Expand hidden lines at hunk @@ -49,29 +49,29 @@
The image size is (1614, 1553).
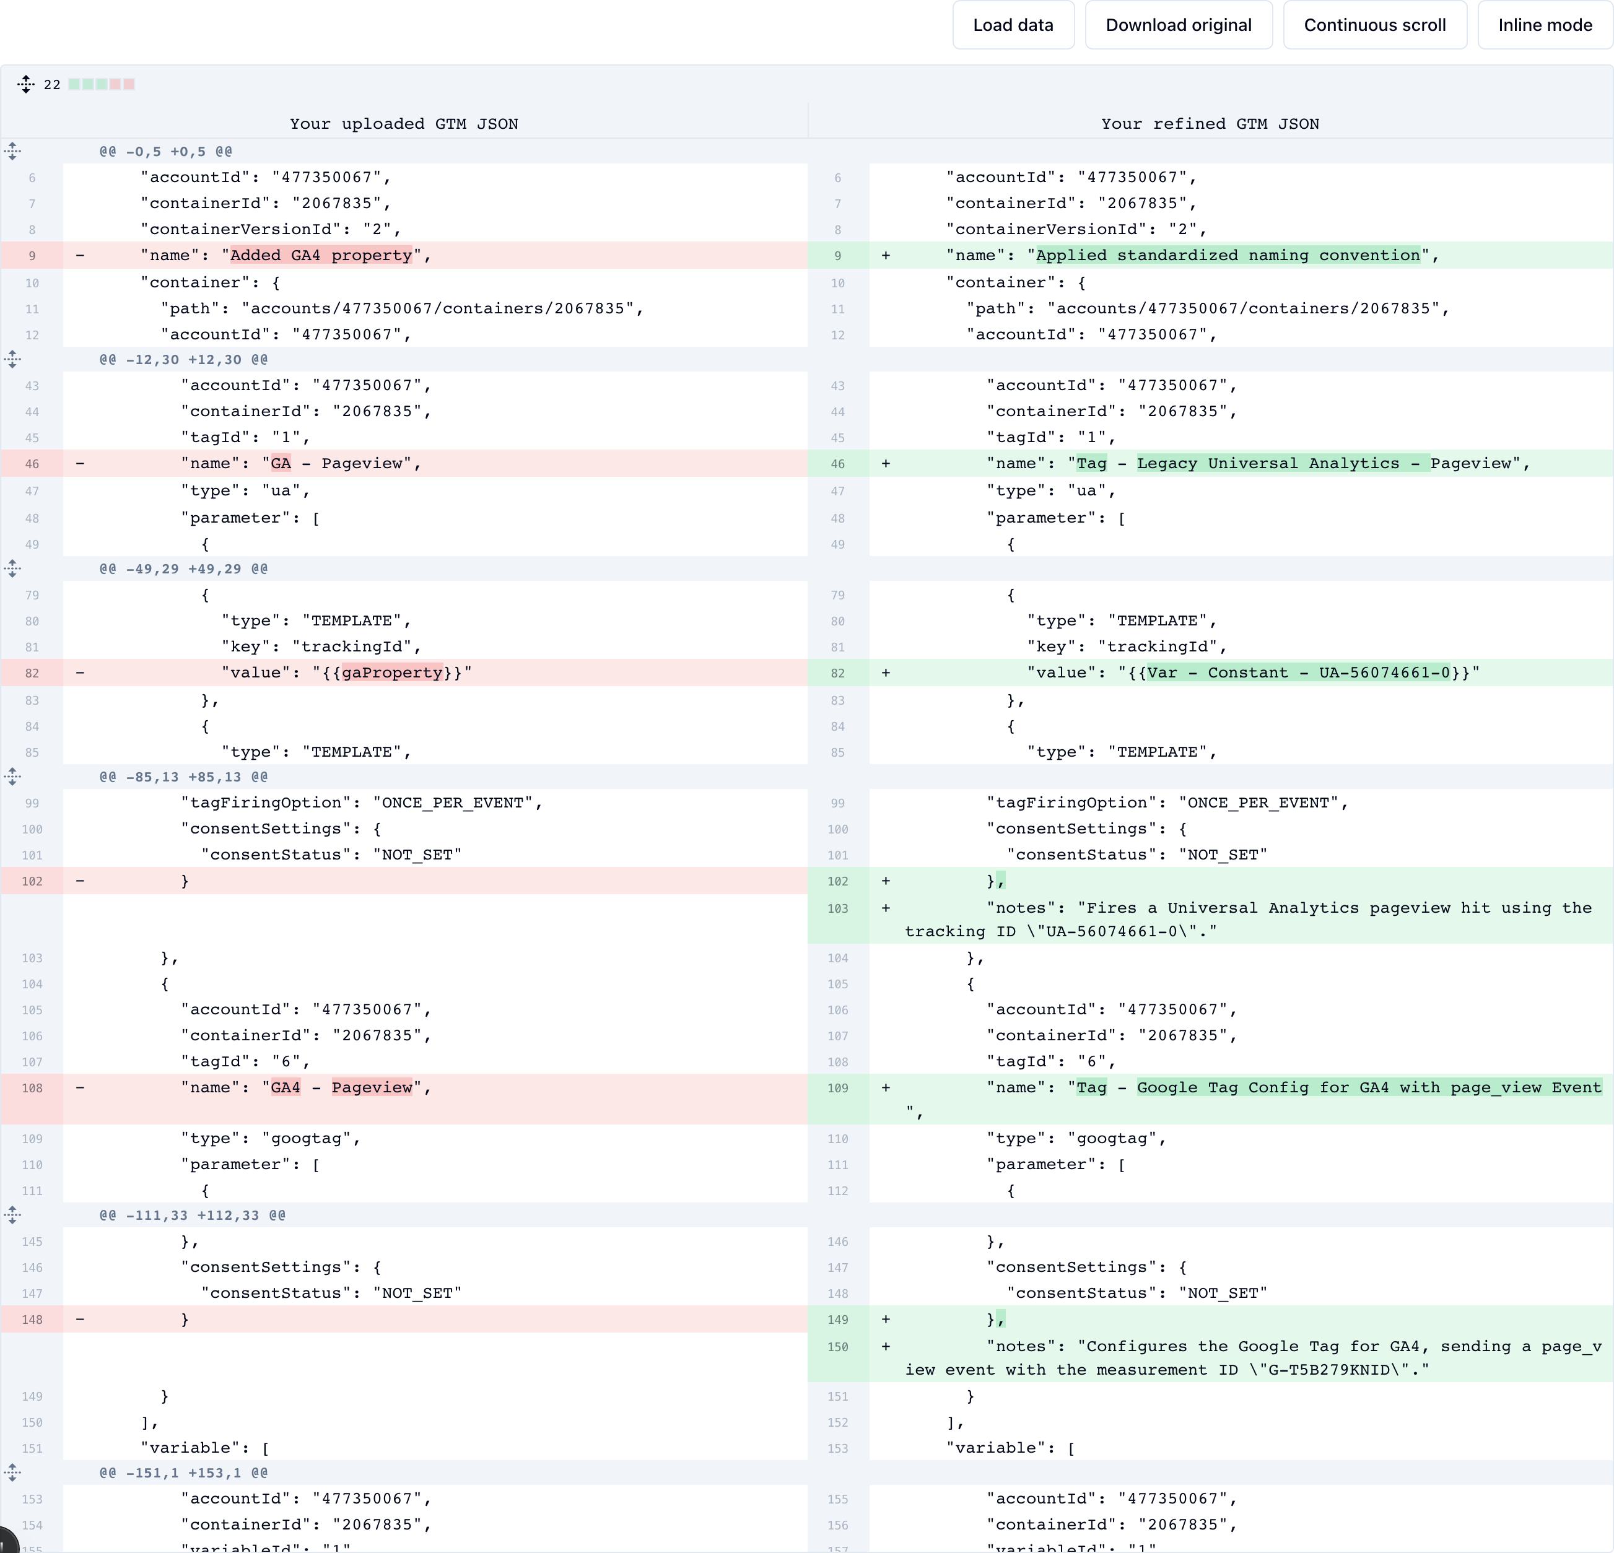coord(12,568)
